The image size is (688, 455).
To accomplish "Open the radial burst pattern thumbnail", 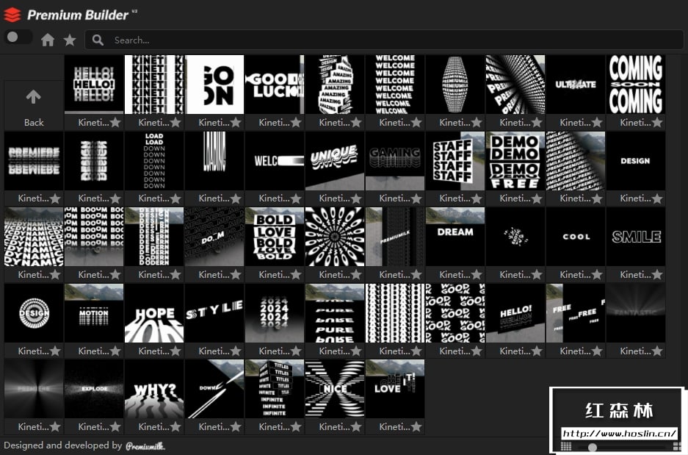I will click(x=334, y=237).
